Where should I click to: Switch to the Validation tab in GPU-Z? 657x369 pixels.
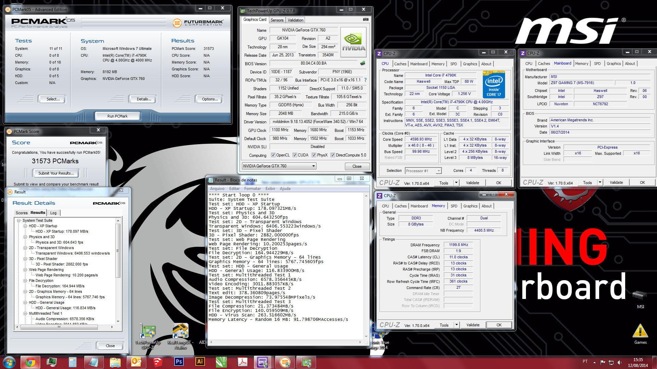(x=295, y=20)
